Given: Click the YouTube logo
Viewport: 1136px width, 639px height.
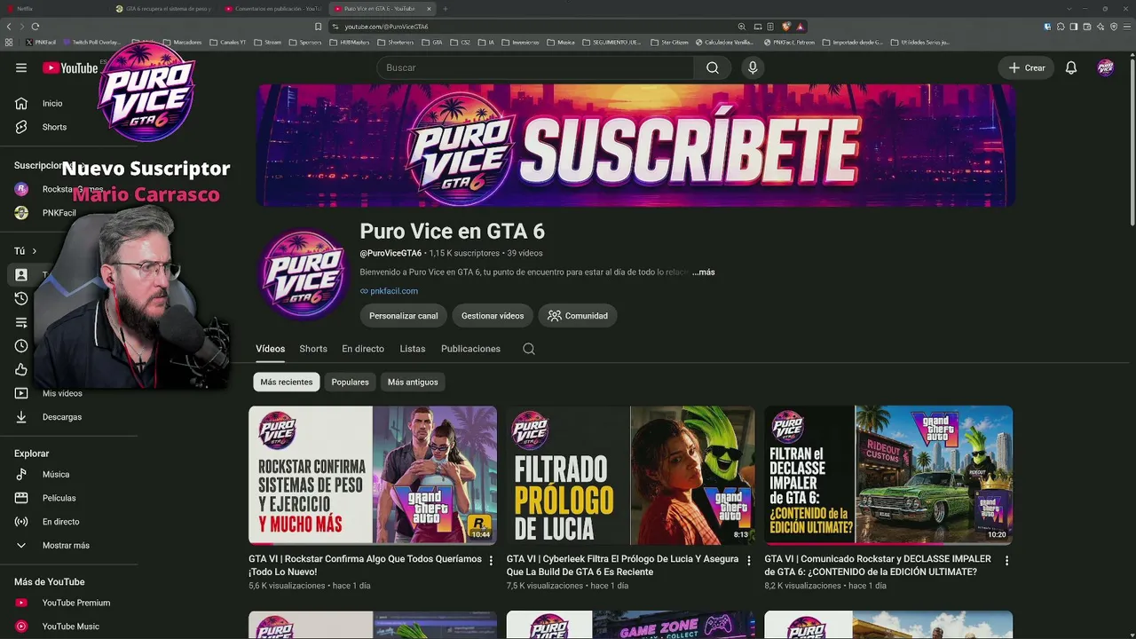Looking at the screenshot, I should click(70, 67).
